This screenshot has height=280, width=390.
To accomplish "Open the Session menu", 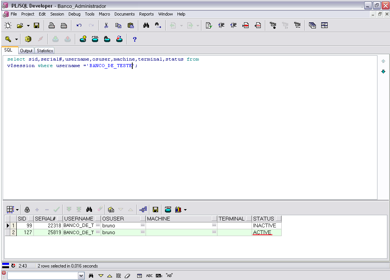I will pyautogui.click(x=57, y=14).
